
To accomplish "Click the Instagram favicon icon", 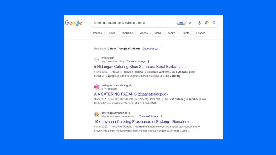I will (x=97, y=87).
